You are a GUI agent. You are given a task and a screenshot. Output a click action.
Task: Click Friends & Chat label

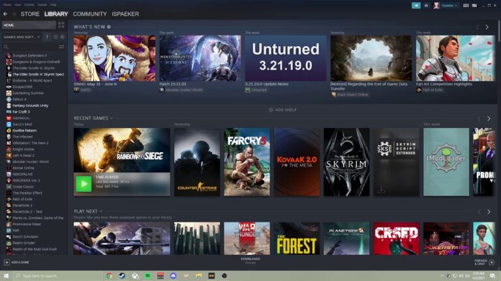click(x=481, y=262)
